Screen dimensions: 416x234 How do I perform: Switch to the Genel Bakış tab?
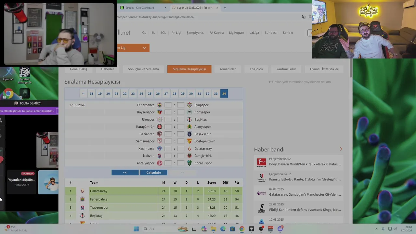click(x=78, y=69)
